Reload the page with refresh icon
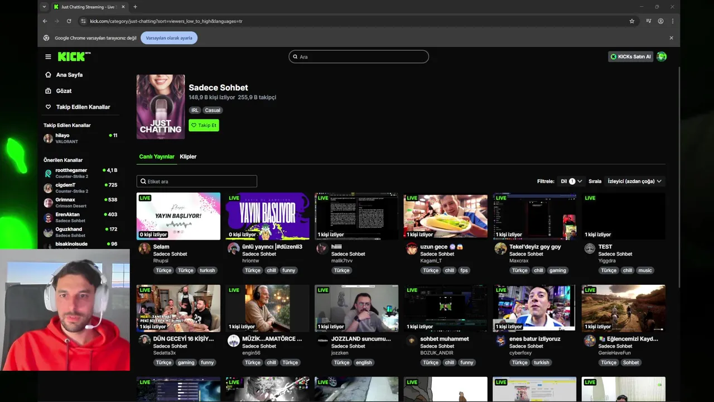The height and width of the screenshot is (402, 714). coord(69,21)
